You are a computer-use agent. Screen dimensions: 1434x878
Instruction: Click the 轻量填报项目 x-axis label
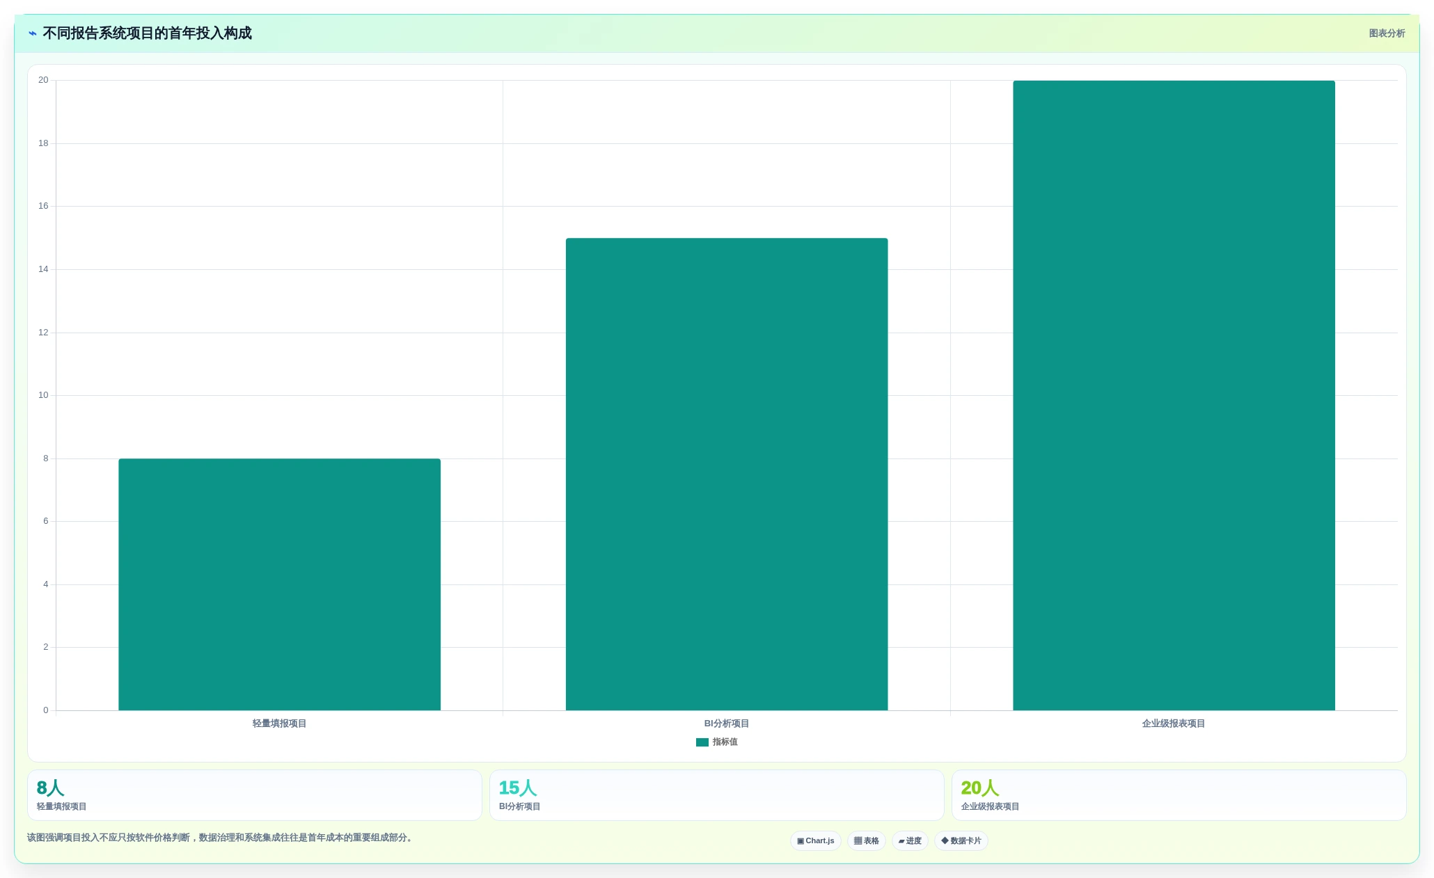click(279, 724)
